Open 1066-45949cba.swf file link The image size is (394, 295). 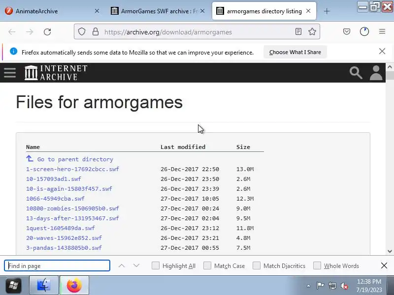click(x=55, y=199)
